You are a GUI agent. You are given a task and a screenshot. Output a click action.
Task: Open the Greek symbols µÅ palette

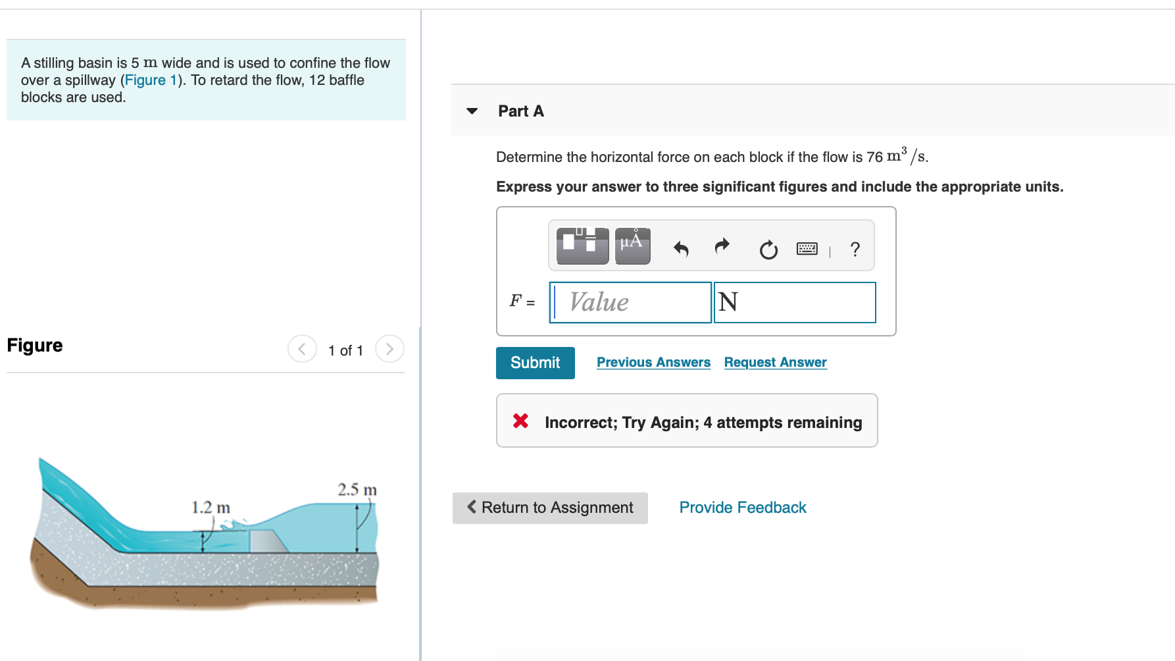click(x=632, y=246)
